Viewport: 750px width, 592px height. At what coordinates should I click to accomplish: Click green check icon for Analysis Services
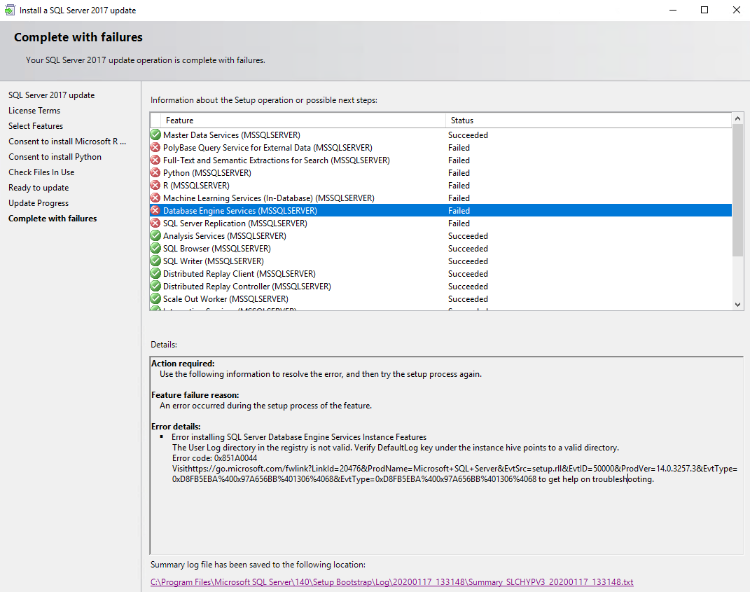coord(155,236)
